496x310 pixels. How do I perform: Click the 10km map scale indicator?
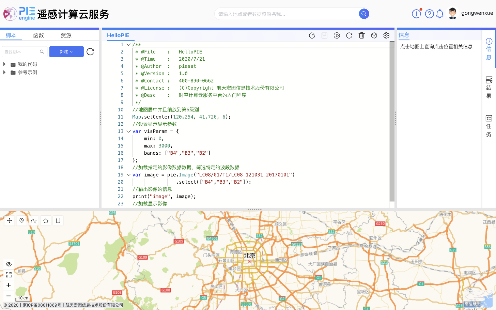[23, 298]
